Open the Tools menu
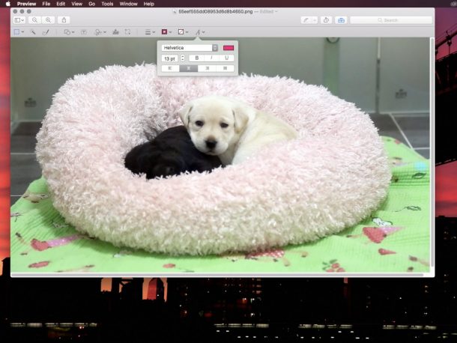Image resolution: width=457 pixels, height=343 pixels. click(107, 4)
